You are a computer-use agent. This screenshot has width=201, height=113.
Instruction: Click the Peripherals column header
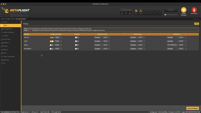pyautogui.click(x=177, y=34)
